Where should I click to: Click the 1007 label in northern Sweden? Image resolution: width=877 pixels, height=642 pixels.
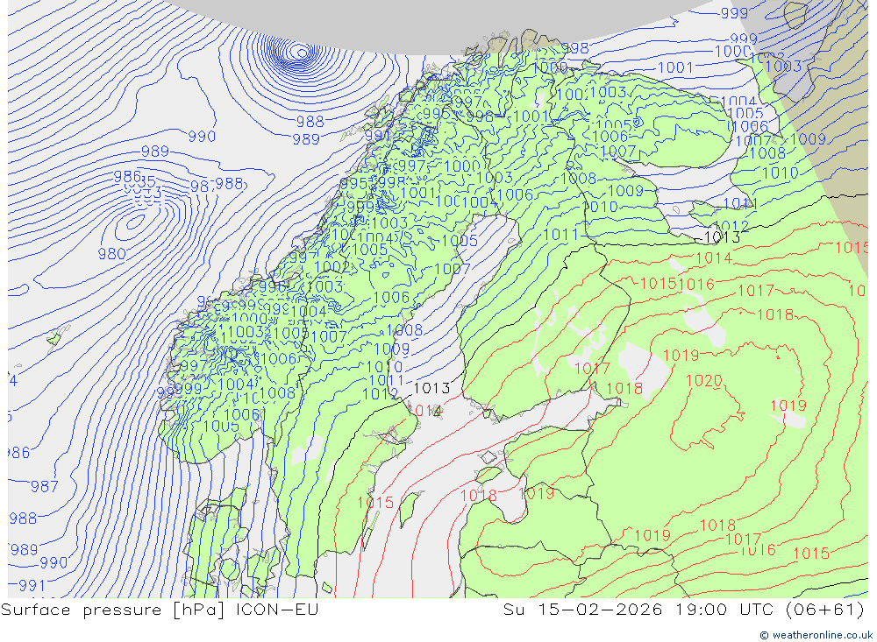click(x=452, y=269)
